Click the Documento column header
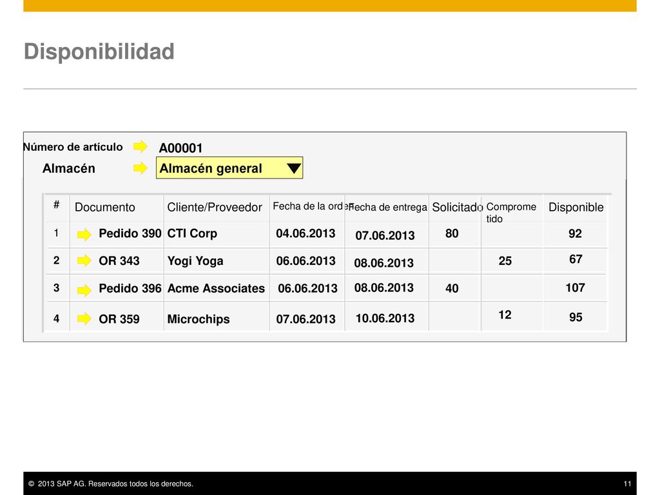 click(x=105, y=207)
